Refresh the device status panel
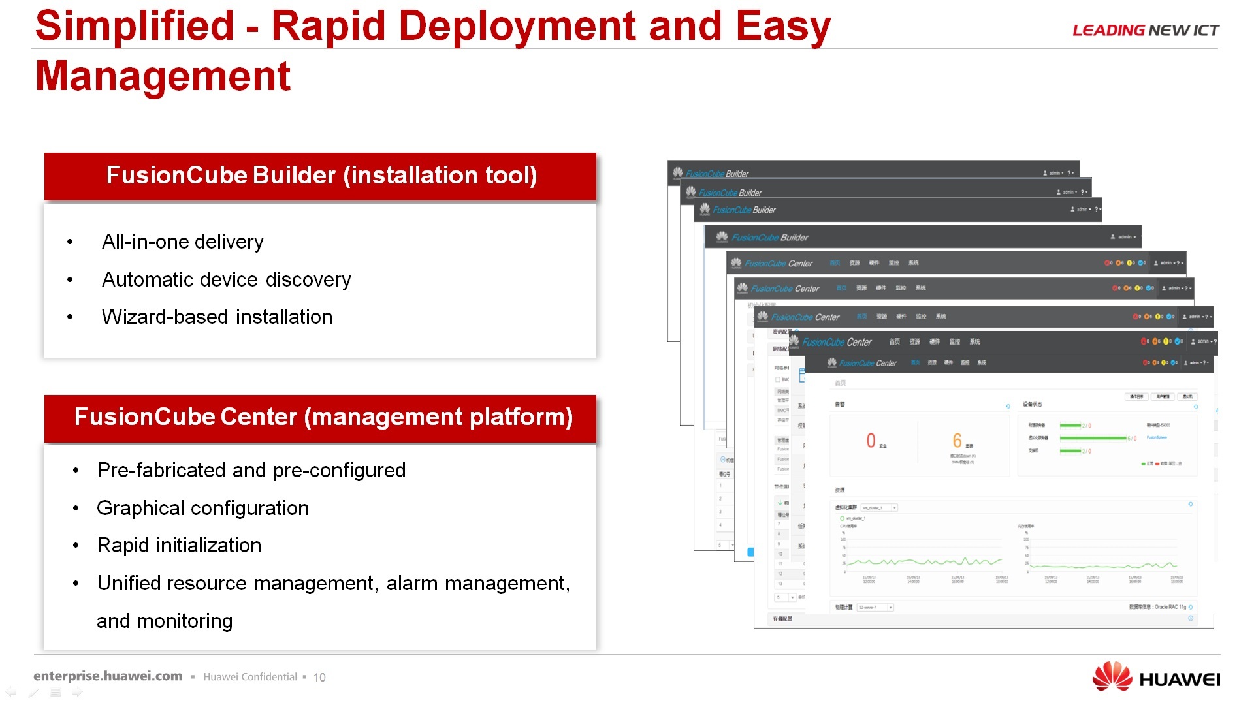 click(1195, 406)
